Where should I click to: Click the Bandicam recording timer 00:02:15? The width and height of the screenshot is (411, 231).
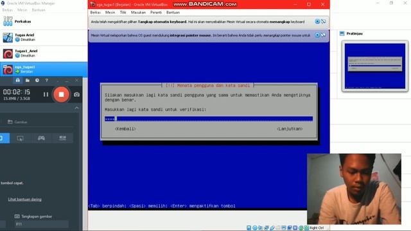[x=17, y=92]
